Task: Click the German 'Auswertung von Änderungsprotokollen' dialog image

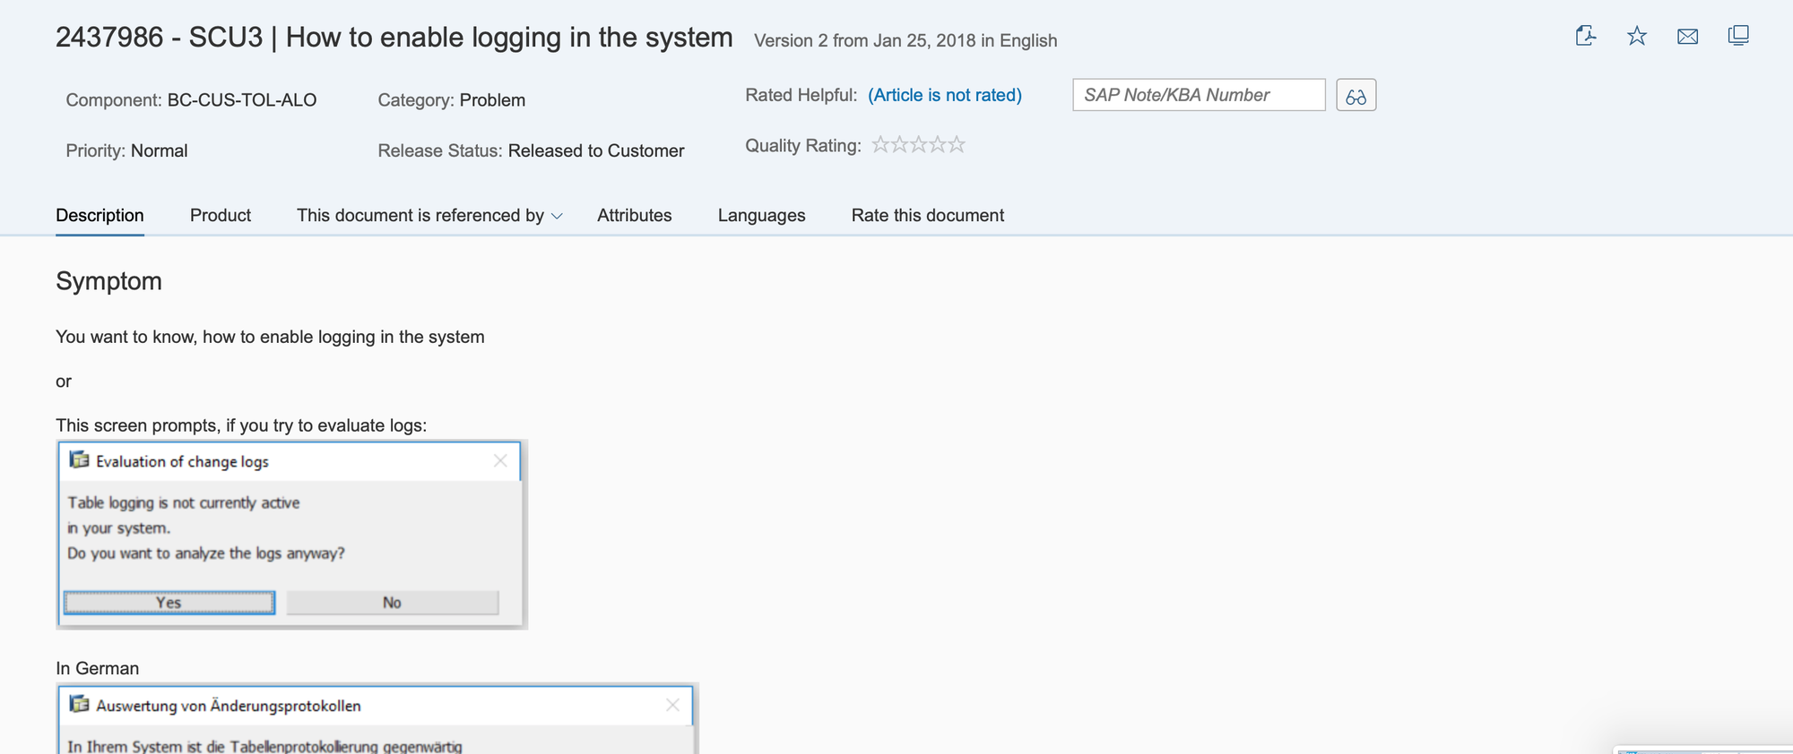Action: pyautogui.click(x=377, y=718)
